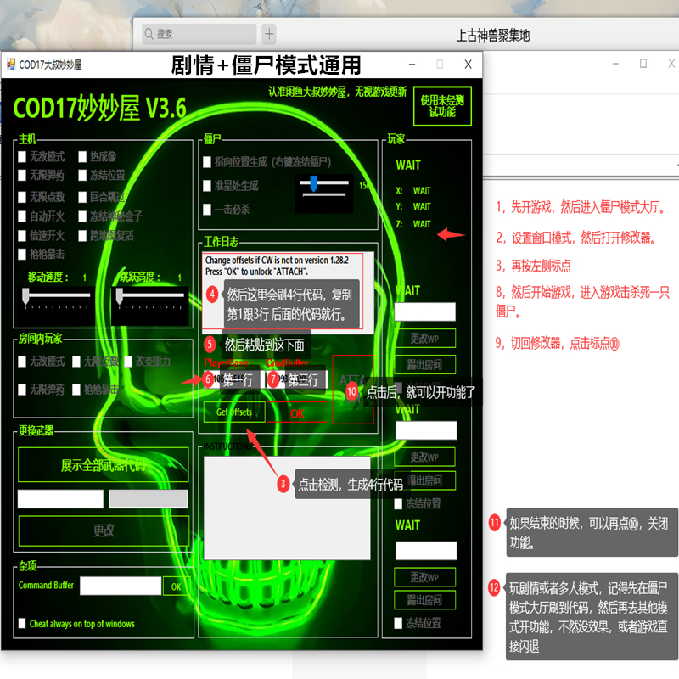Toggle the 倍速开火 checkbox
The width and height of the screenshot is (679, 679).
coord(22,236)
